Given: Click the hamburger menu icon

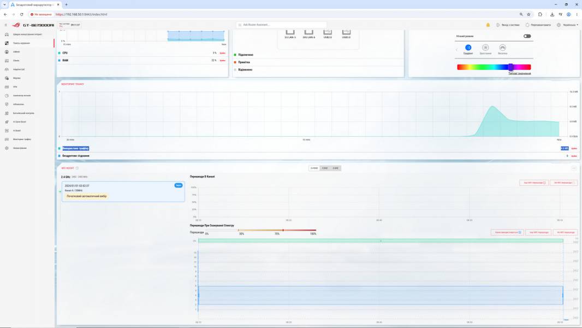Looking at the screenshot, I should pos(5,25).
